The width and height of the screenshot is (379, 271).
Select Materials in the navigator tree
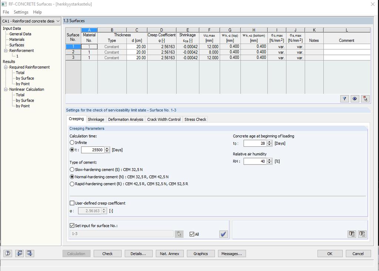point(17,39)
